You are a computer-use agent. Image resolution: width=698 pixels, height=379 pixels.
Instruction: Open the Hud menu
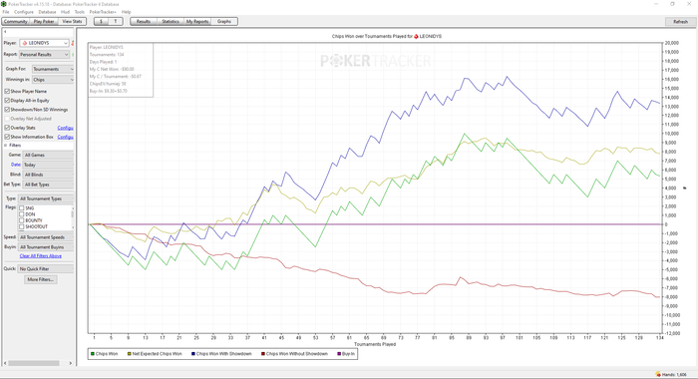(x=65, y=12)
